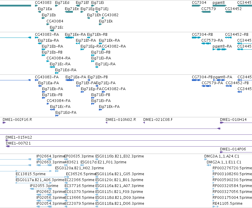Select the CG7304 gene label

pyautogui.click(x=199, y=3)
